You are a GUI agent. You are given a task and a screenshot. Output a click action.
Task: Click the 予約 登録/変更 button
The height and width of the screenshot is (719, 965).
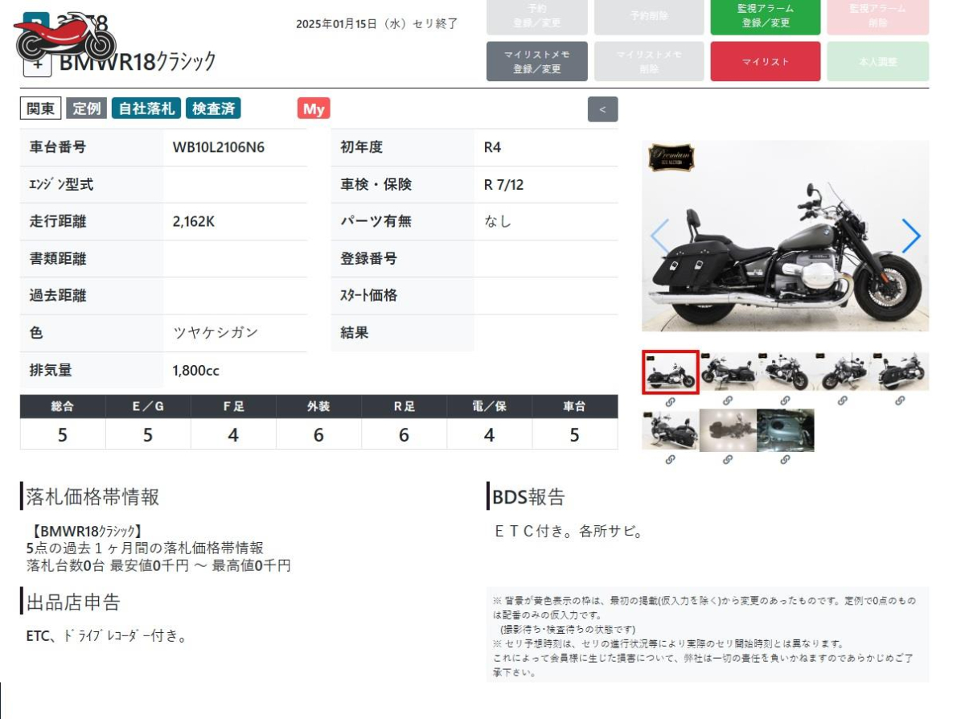tap(537, 16)
